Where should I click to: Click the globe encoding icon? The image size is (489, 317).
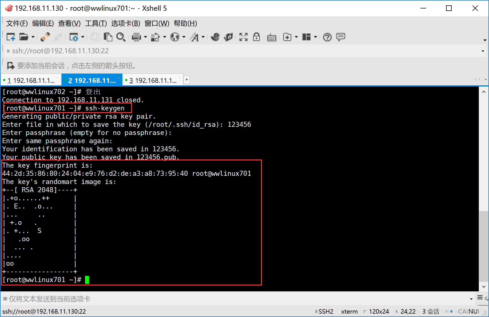pos(175,37)
